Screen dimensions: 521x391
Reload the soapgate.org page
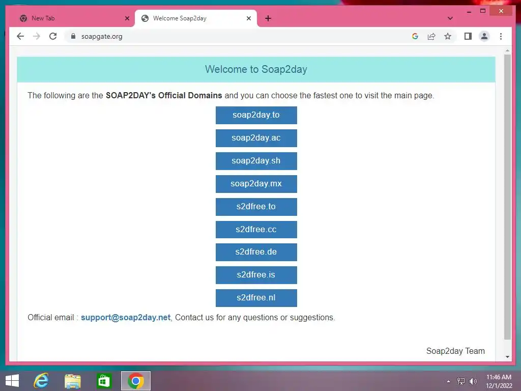coord(53,36)
